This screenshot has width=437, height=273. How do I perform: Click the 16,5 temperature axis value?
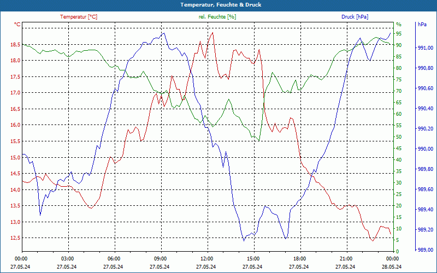point(15,109)
